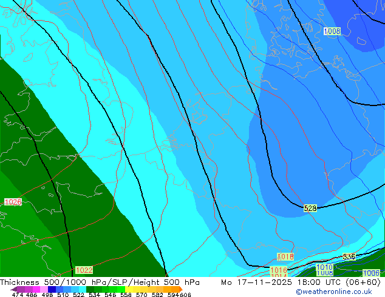The height and width of the screenshot is (297, 385).
Task: Select the bright green legend swatch near 558
Action: point(121,289)
